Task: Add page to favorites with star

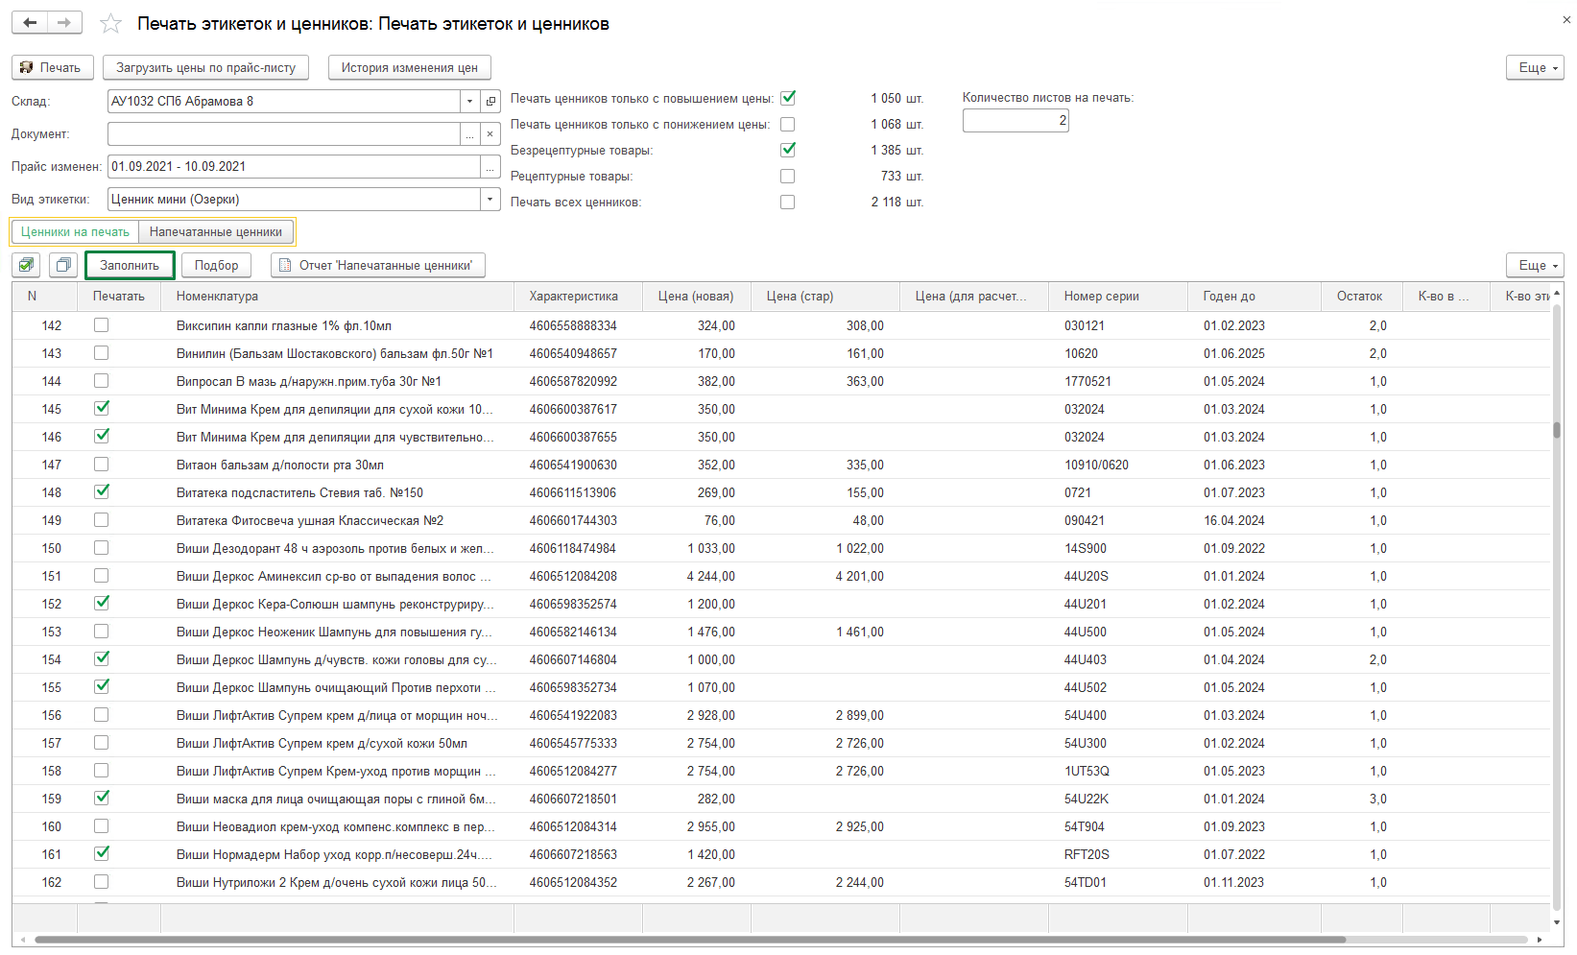Action: (x=110, y=24)
